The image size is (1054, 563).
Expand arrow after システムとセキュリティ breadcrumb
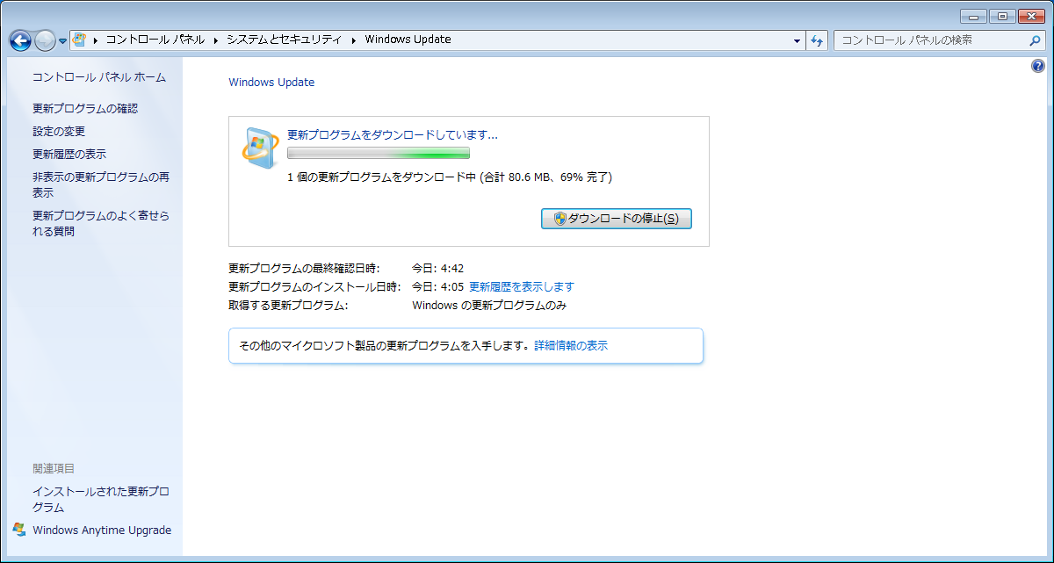(354, 40)
